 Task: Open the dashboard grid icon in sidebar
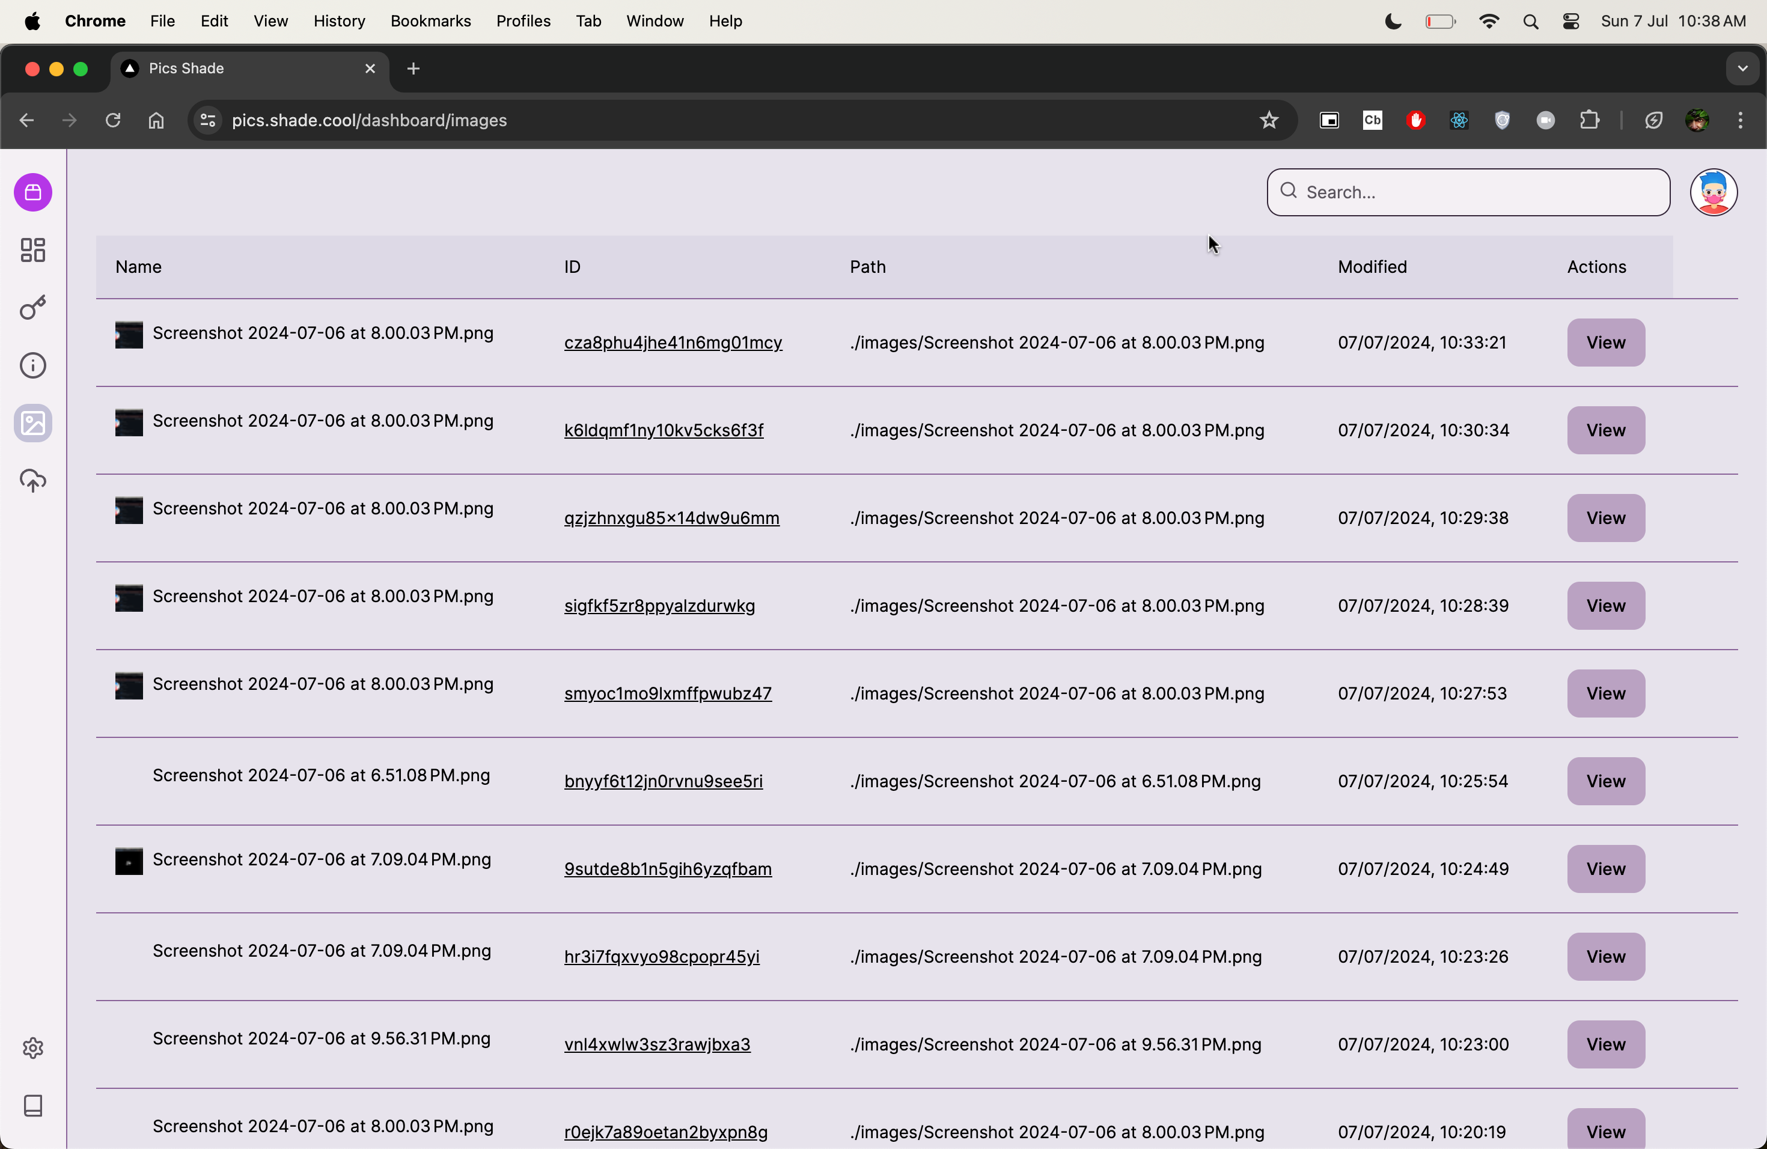point(34,250)
